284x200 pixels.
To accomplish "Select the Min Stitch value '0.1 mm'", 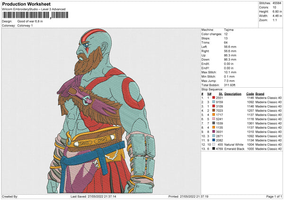I will [x=230, y=76].
